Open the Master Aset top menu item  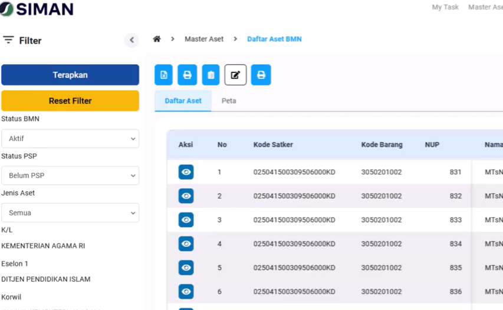click(x=486, y=7)
